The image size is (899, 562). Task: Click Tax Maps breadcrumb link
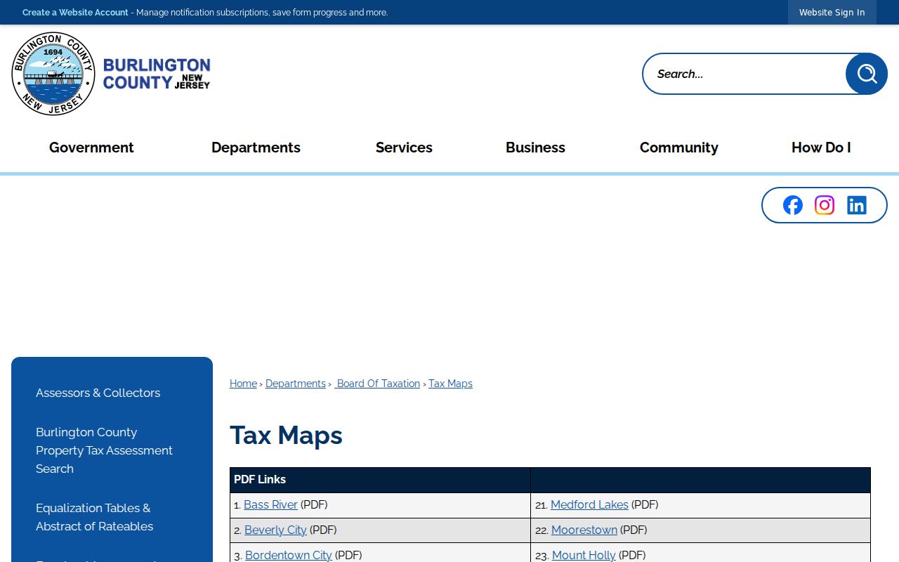(450, 384)
